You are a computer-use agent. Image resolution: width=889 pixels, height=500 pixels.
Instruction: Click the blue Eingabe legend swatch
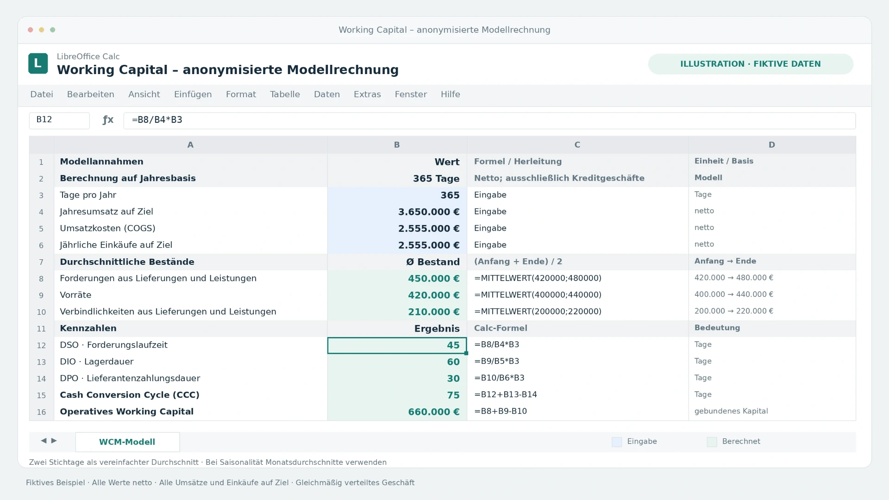pyautogui.click(x=617, y=442)
